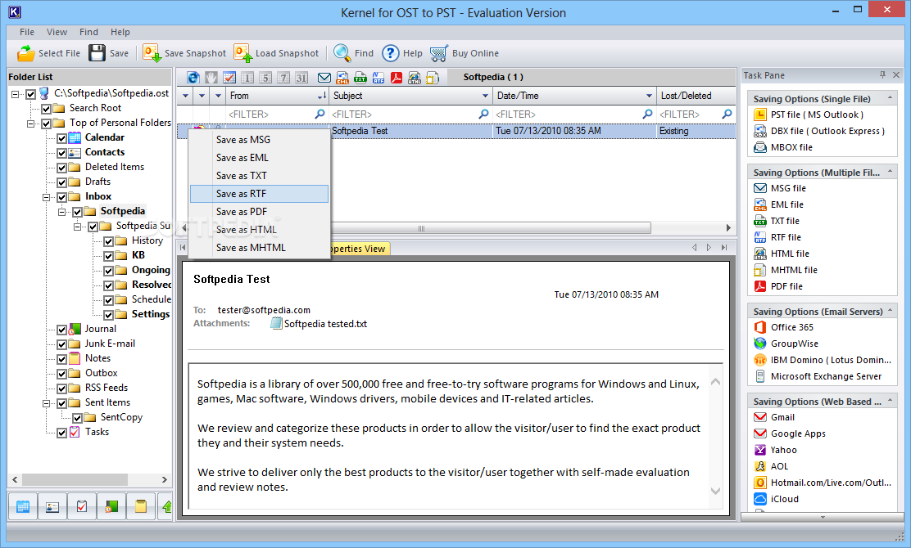Click the green TXT icon in list toolbar

pos(360,77)
